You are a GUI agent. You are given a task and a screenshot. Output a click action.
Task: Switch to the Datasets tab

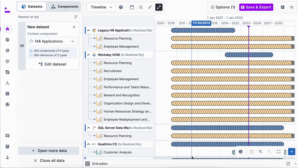[x=32, y=7]
